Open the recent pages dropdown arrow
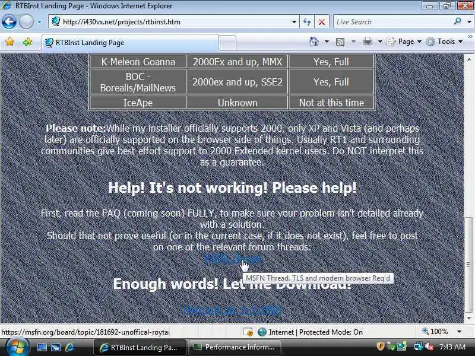 pyautogui.click(x=39, y=22)
